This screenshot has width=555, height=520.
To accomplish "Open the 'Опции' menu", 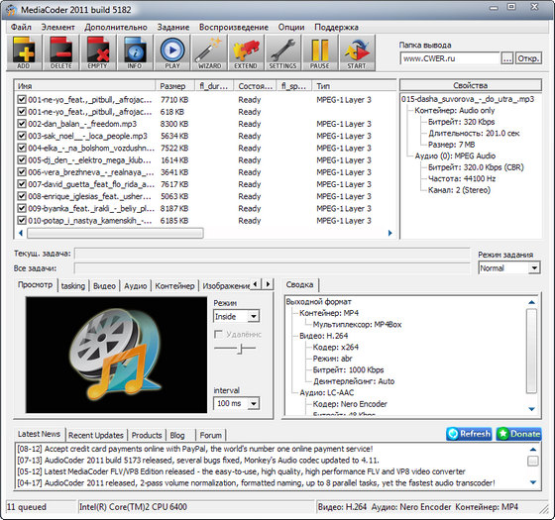I will pos(291,28).
